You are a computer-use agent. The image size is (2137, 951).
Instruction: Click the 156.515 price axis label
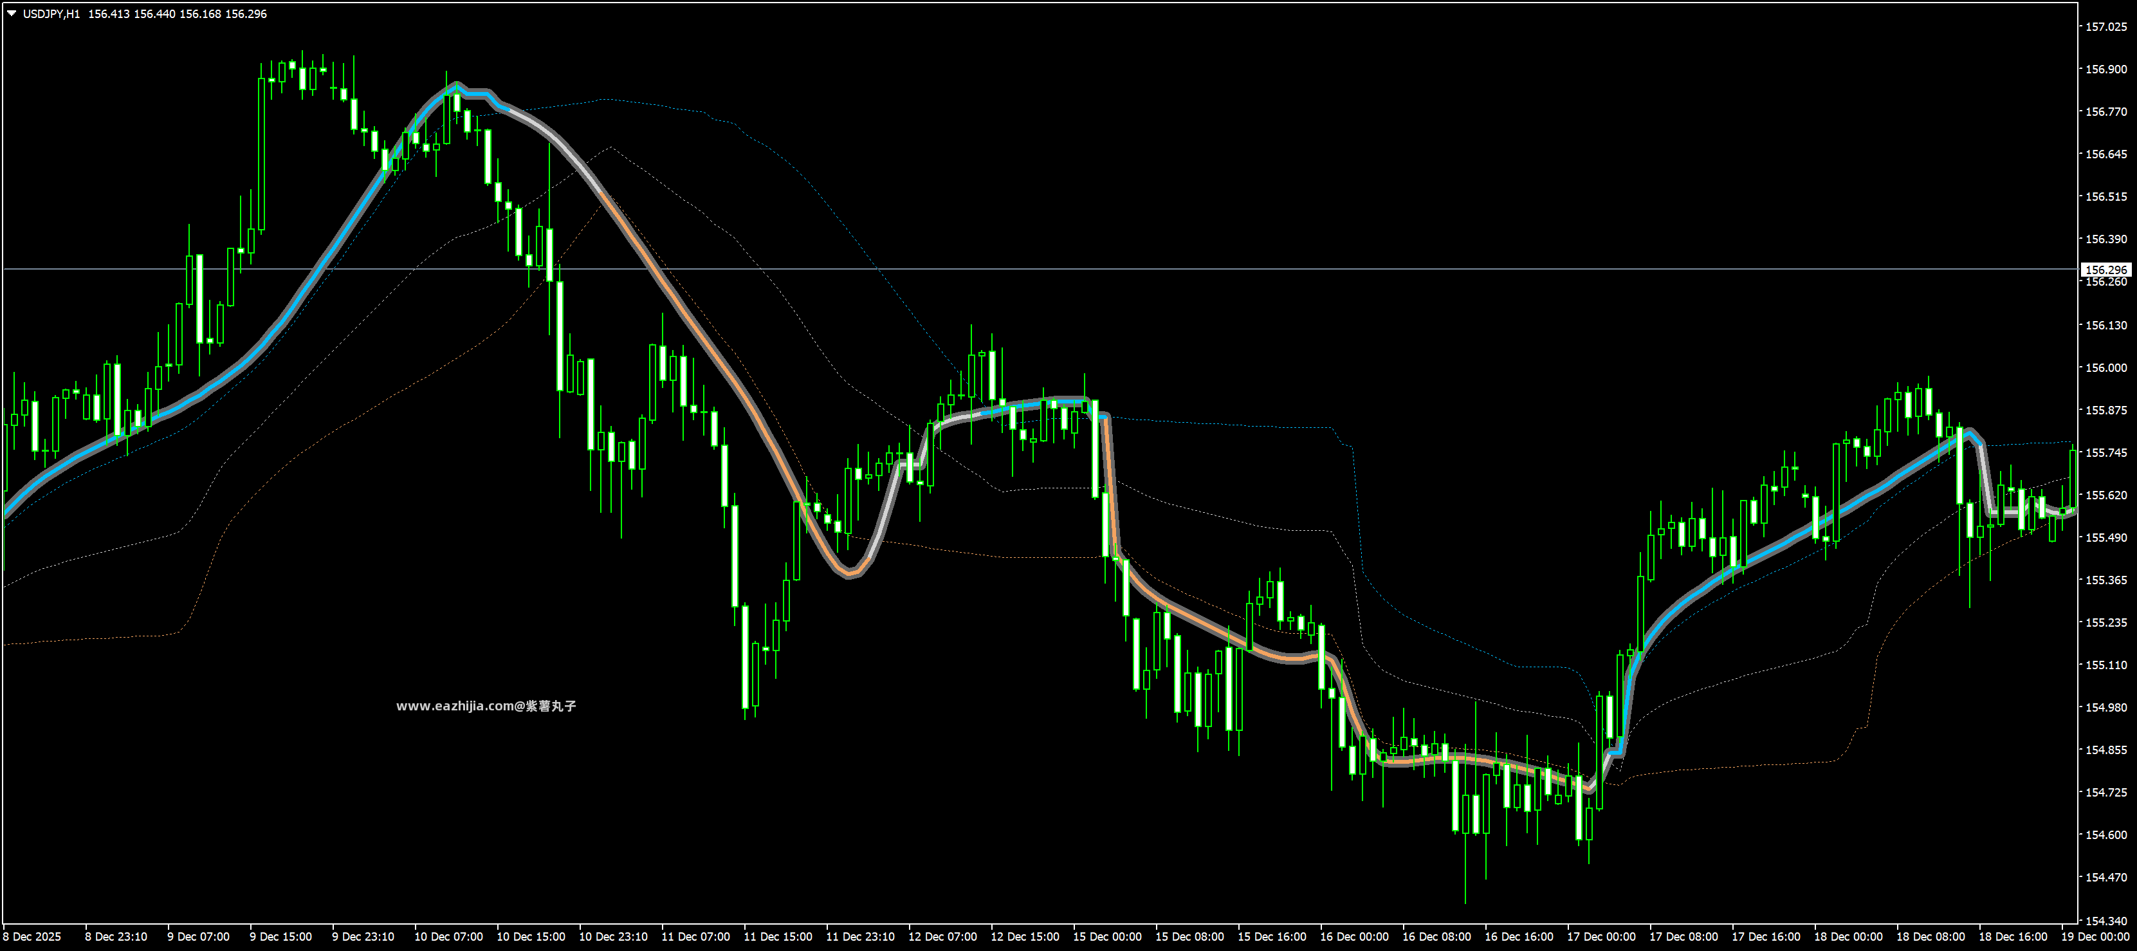(2105, 197)
